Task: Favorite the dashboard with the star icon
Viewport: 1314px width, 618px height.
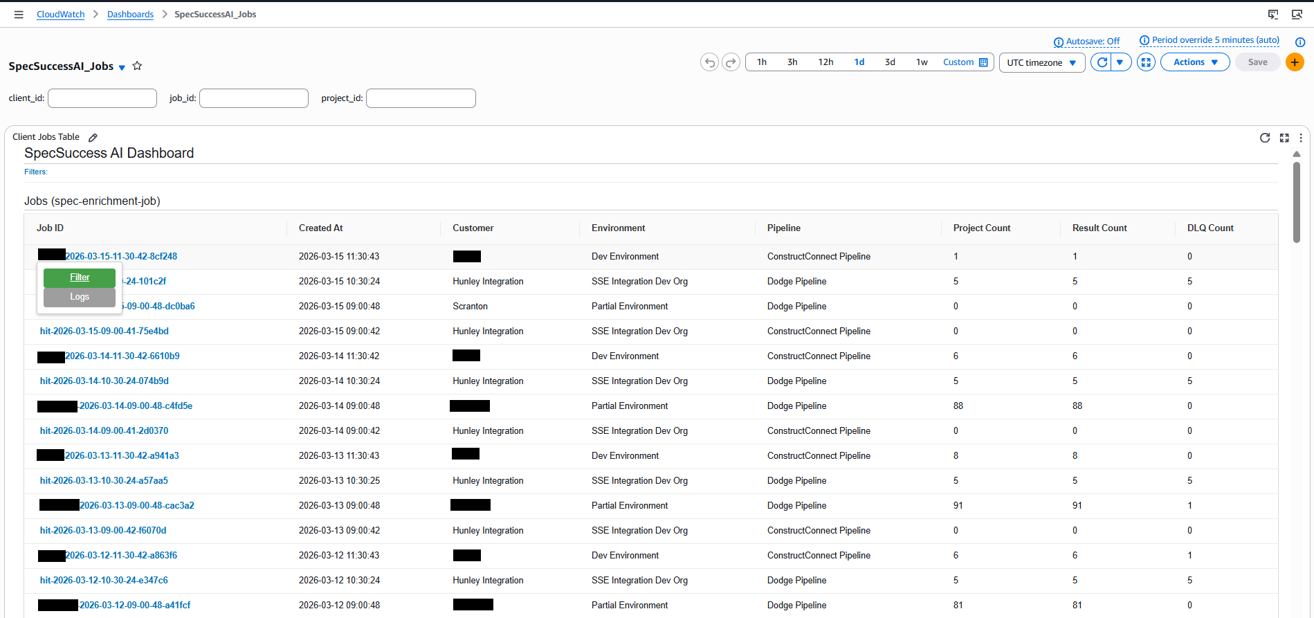Action: point(137,66)
